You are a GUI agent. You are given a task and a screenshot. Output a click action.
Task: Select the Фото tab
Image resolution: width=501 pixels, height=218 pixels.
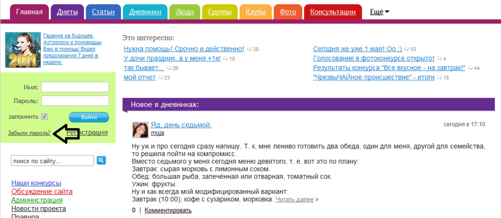click(288, 12)
